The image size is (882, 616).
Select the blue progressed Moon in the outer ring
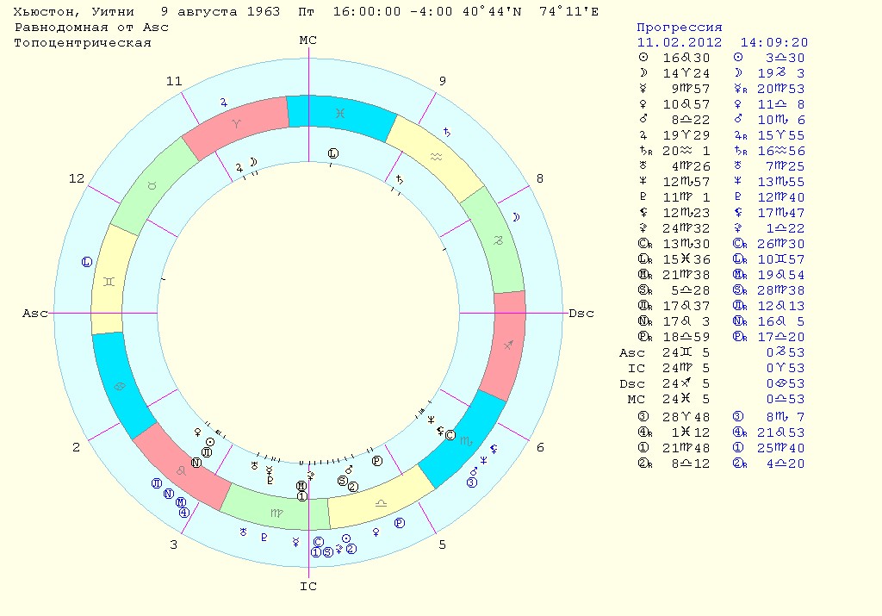click(517, 217)
